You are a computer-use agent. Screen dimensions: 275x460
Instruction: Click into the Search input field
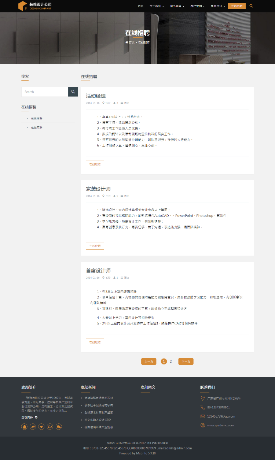coord(45,92)
